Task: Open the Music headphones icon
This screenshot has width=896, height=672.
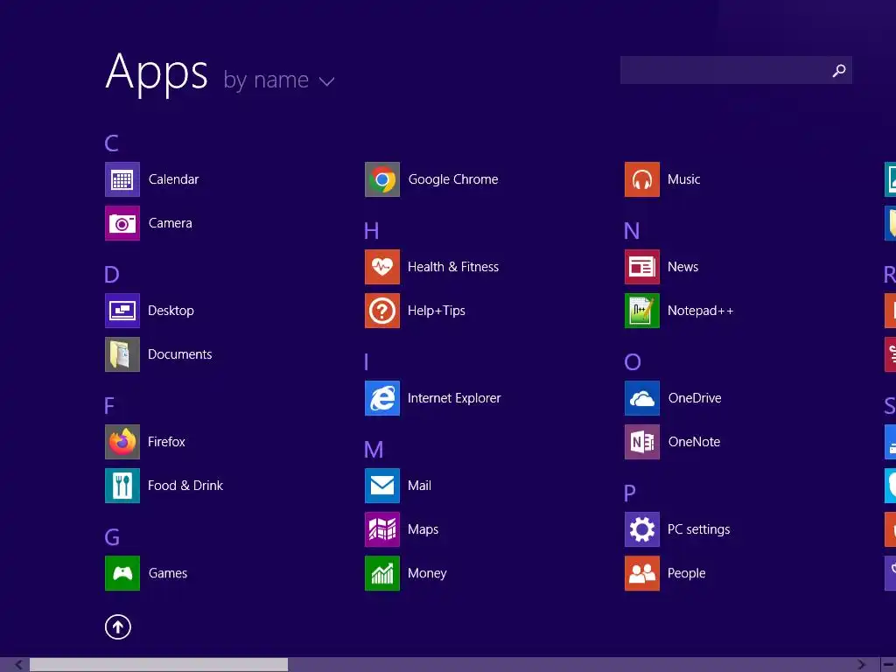Action: (x=642, y=179)
